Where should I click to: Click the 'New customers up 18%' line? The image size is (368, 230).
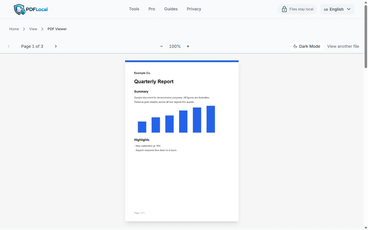pyautogui.click(x=147, y=146)
